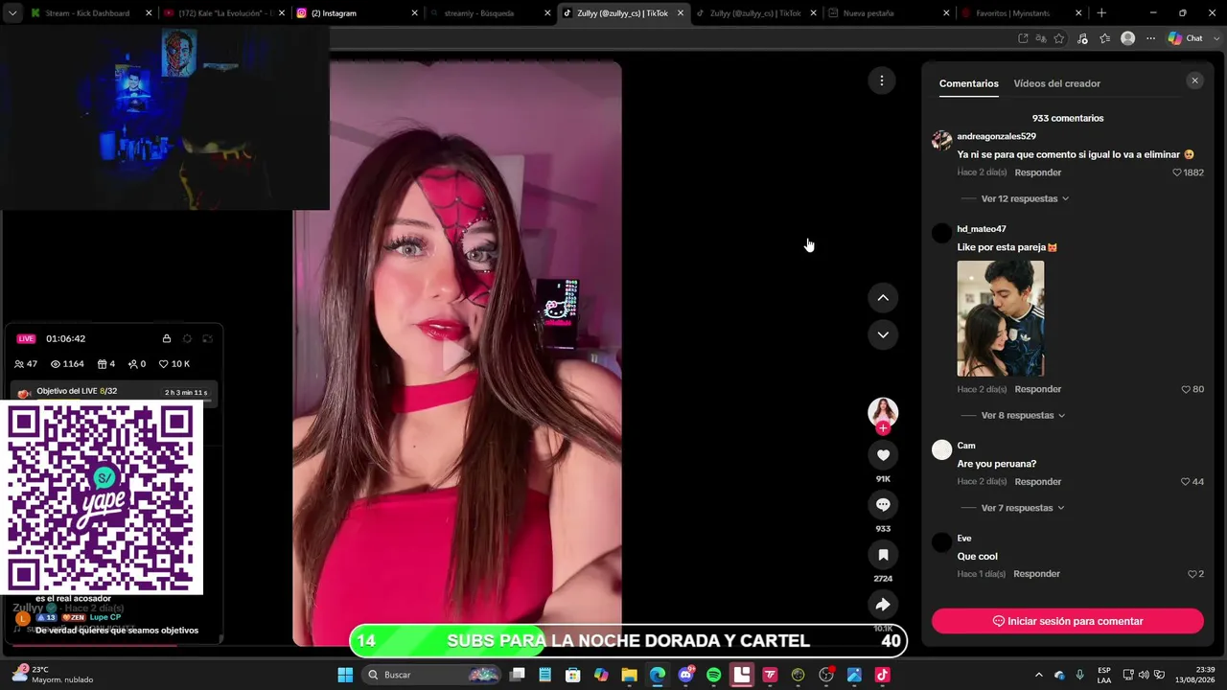Expand Ver 12 respuestas replies
The height and width of the screenshot is (690, 1227).
1025,198
